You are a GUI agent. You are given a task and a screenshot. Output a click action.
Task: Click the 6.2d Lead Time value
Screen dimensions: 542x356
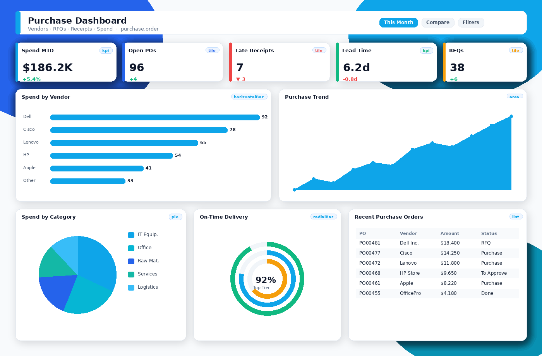[356, 68]
